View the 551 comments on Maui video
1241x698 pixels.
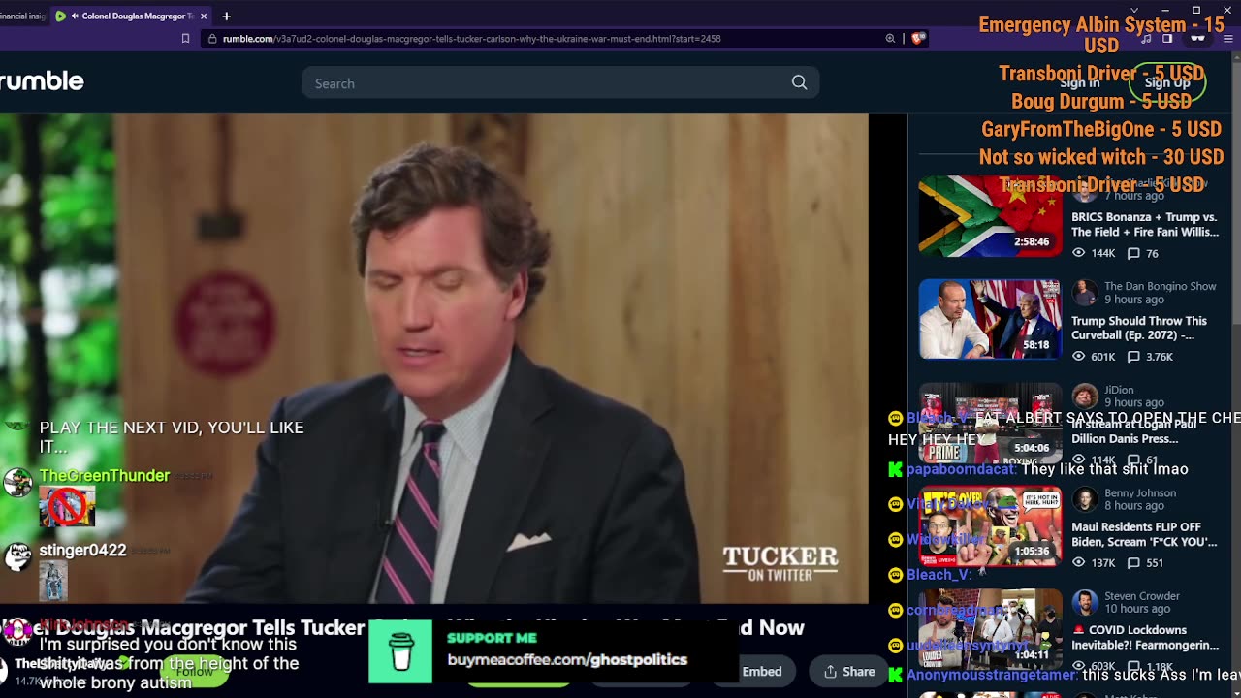pyautogui.click(x=1144, y=562)
